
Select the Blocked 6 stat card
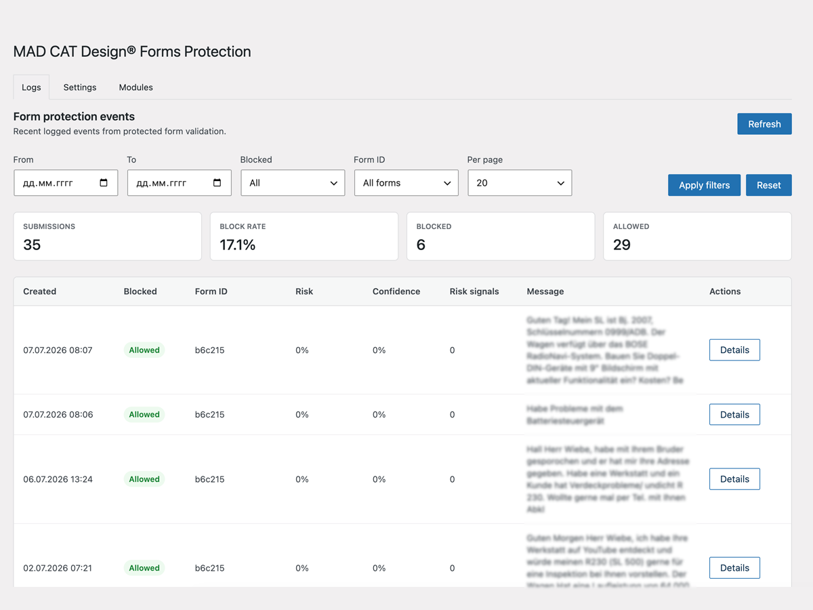[x=501, y=236]
